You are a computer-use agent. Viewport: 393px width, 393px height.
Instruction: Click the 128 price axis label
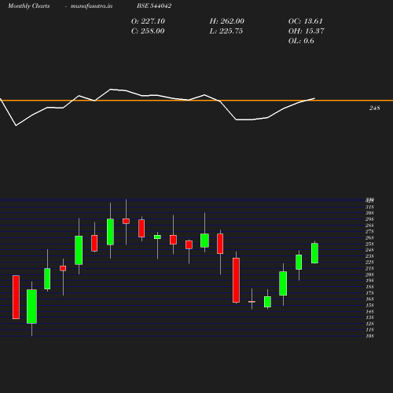tap(369, 324)
